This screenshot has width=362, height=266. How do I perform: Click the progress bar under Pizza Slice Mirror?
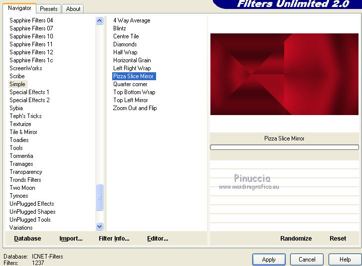pyautogui.click(x=284, y=147)
